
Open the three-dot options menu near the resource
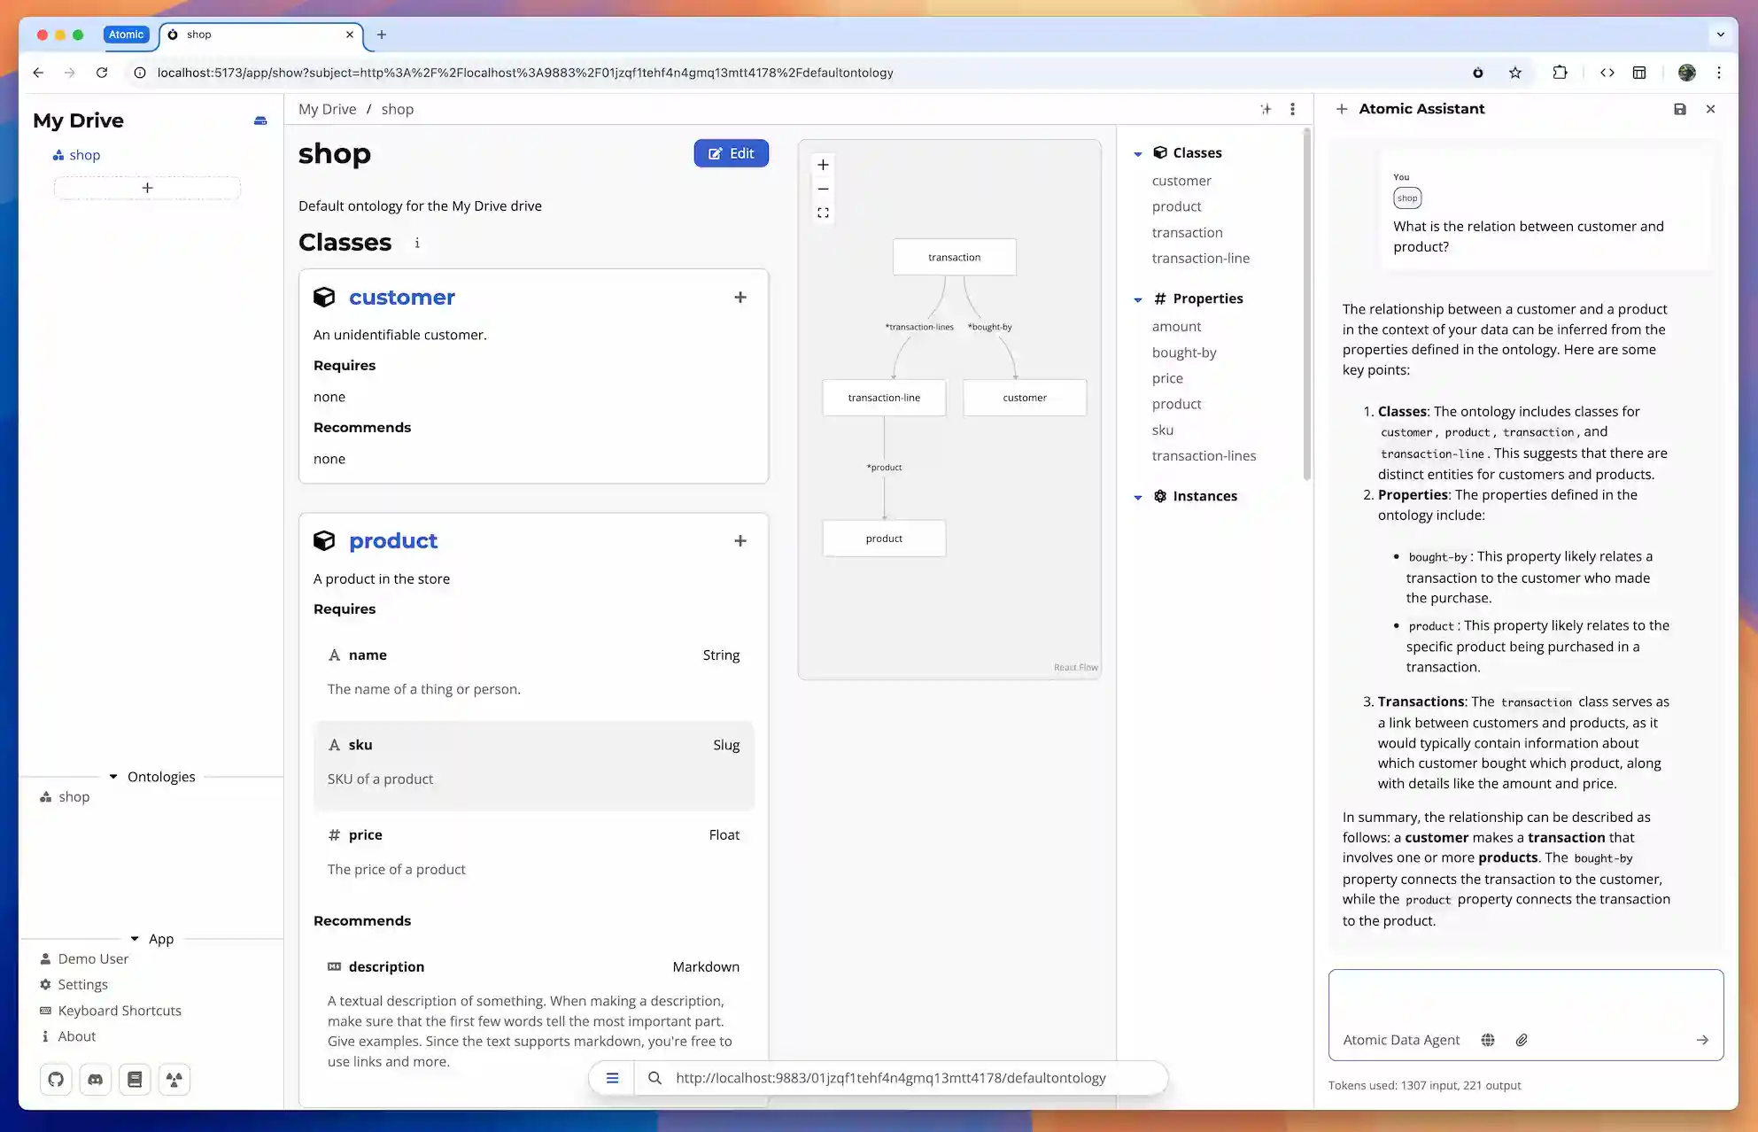click(x=1292, y=108)
